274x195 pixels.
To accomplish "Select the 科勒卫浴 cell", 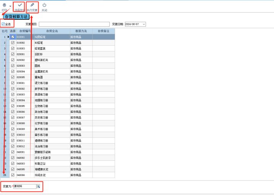I will [52, 163].
